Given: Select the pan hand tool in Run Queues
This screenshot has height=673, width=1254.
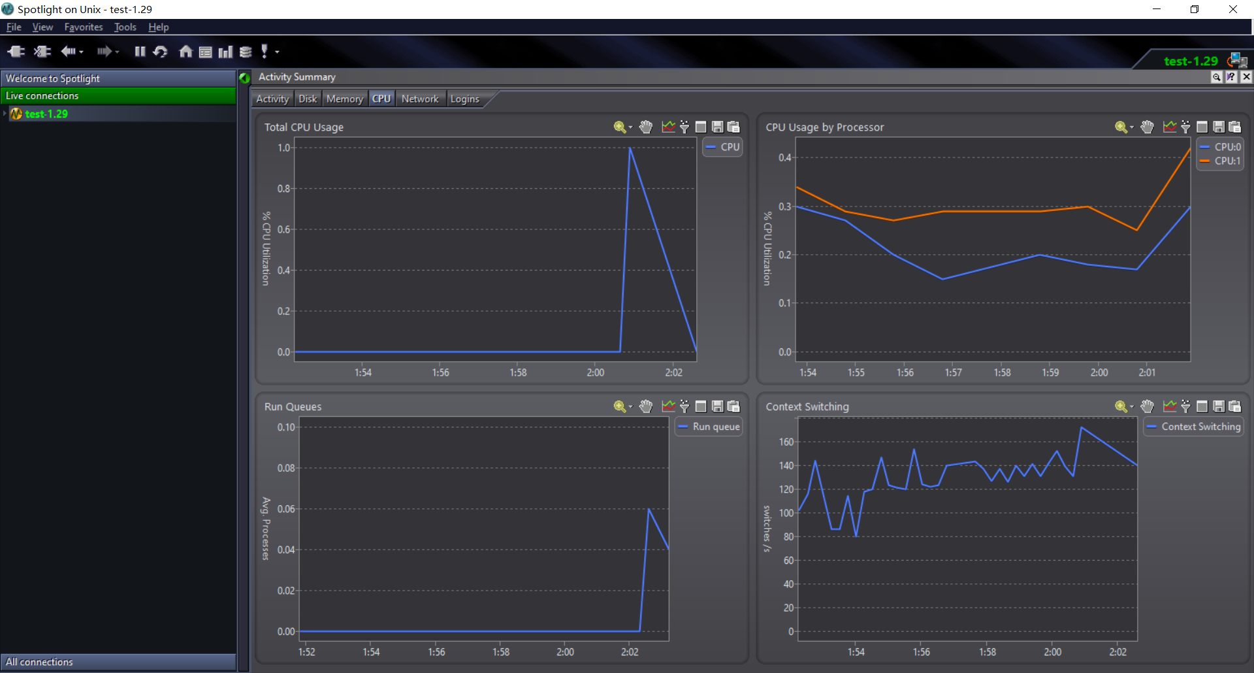Looking at the screenshot, I should tap(646, 406).
